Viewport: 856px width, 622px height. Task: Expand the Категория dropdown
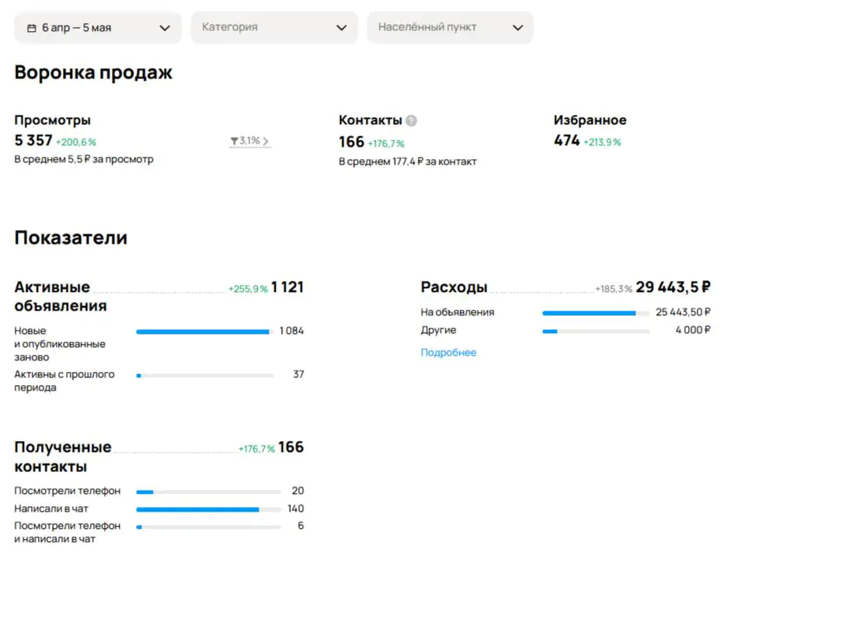tap(274, 27)
